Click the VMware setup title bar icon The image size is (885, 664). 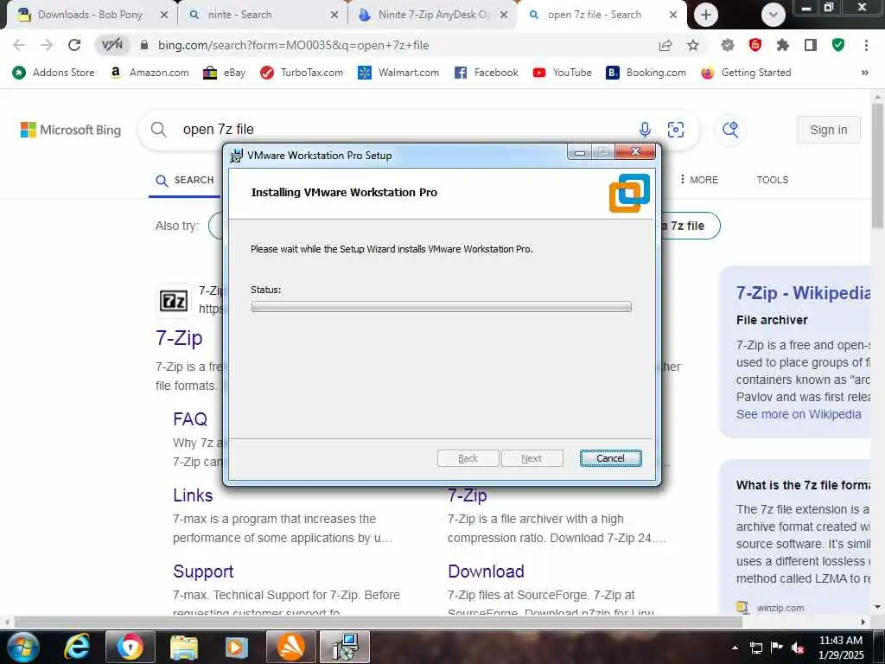(236, 156)
